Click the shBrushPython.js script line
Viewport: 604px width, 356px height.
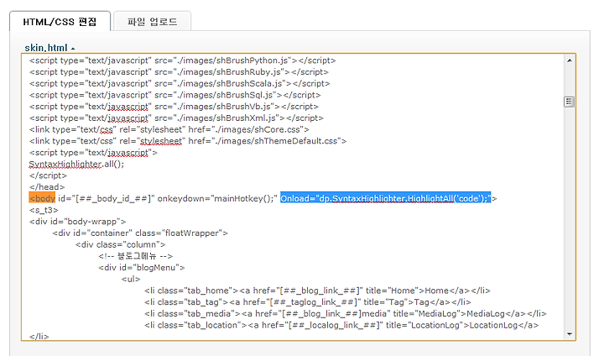click(x=183, y=60)
